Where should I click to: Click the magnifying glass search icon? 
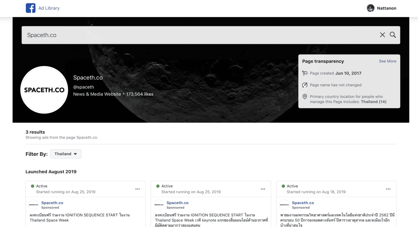click(393, 35)
